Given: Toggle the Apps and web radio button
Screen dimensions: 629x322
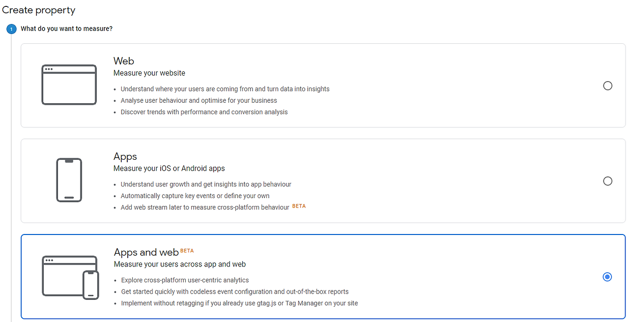Looking at the screenshot, I should (607, 277).
